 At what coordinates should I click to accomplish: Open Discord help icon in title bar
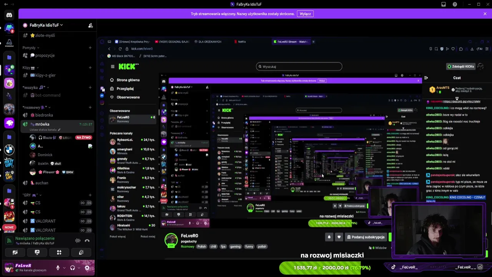pyautogui.click(x=455, y=4)
